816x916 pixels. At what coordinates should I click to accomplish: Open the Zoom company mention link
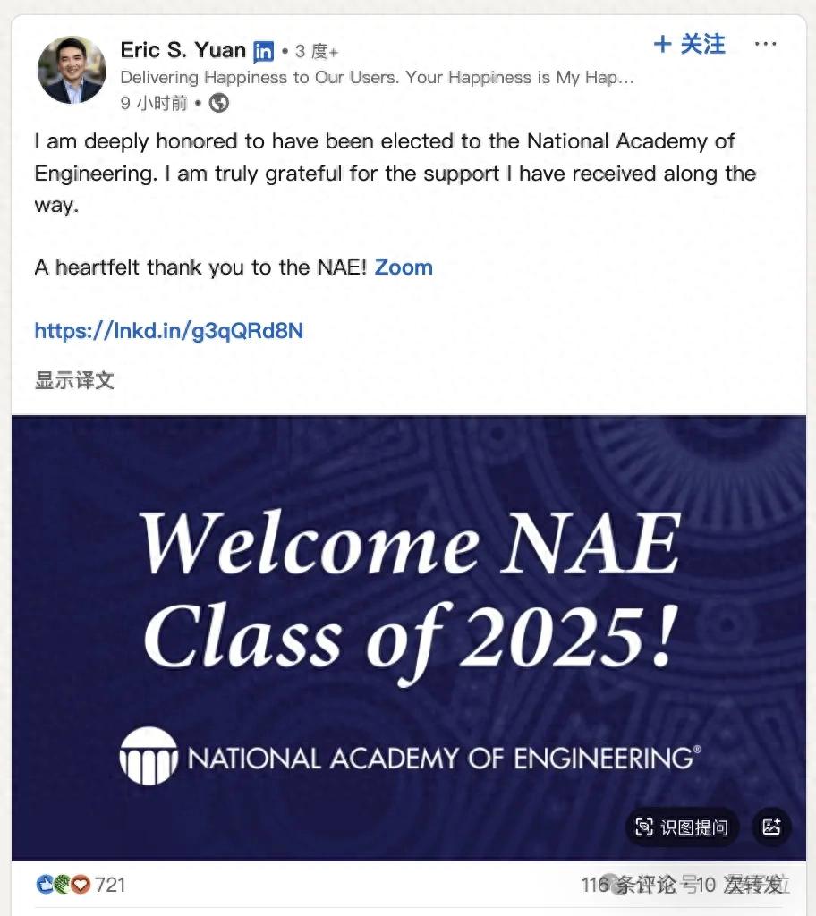coord(404,267)
